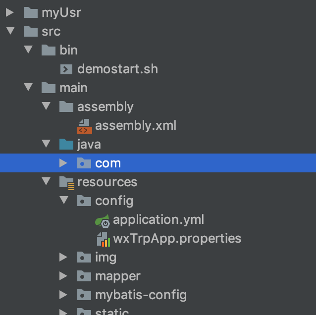Image resolution: width=316 pixels, height=315 pixels.
Task: Expand the com package node
Action: [x=63, y=163]
